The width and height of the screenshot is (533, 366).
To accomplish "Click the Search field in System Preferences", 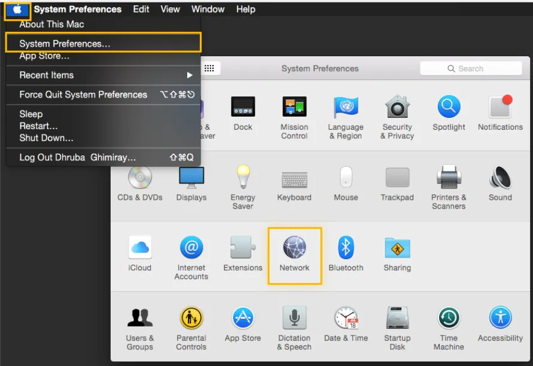I will coord(471,68).
